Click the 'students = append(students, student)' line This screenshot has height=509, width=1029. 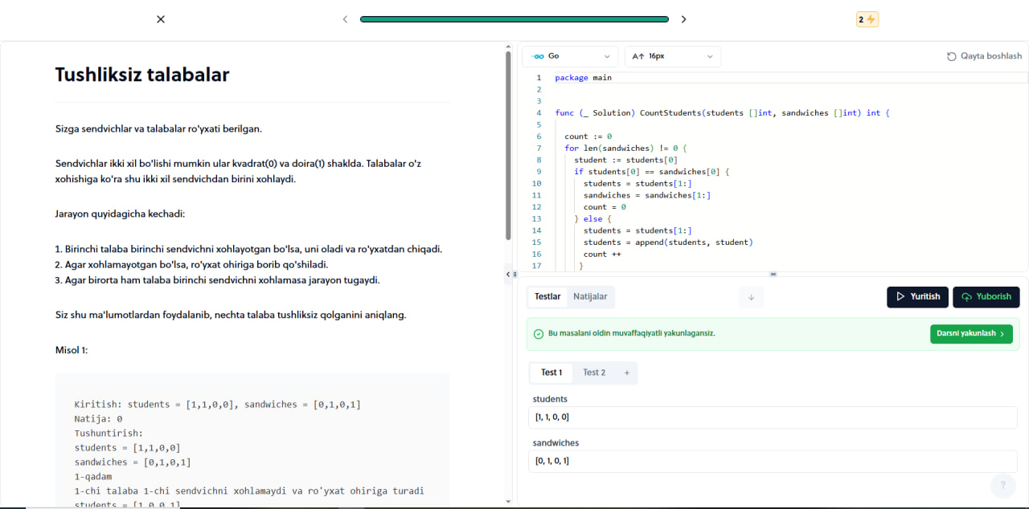point(668,242)
